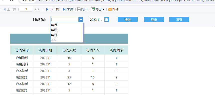The height and width of the screenshot is (95, 215).
Task: Click the 访问人次 column header
Action: [93, 50]
